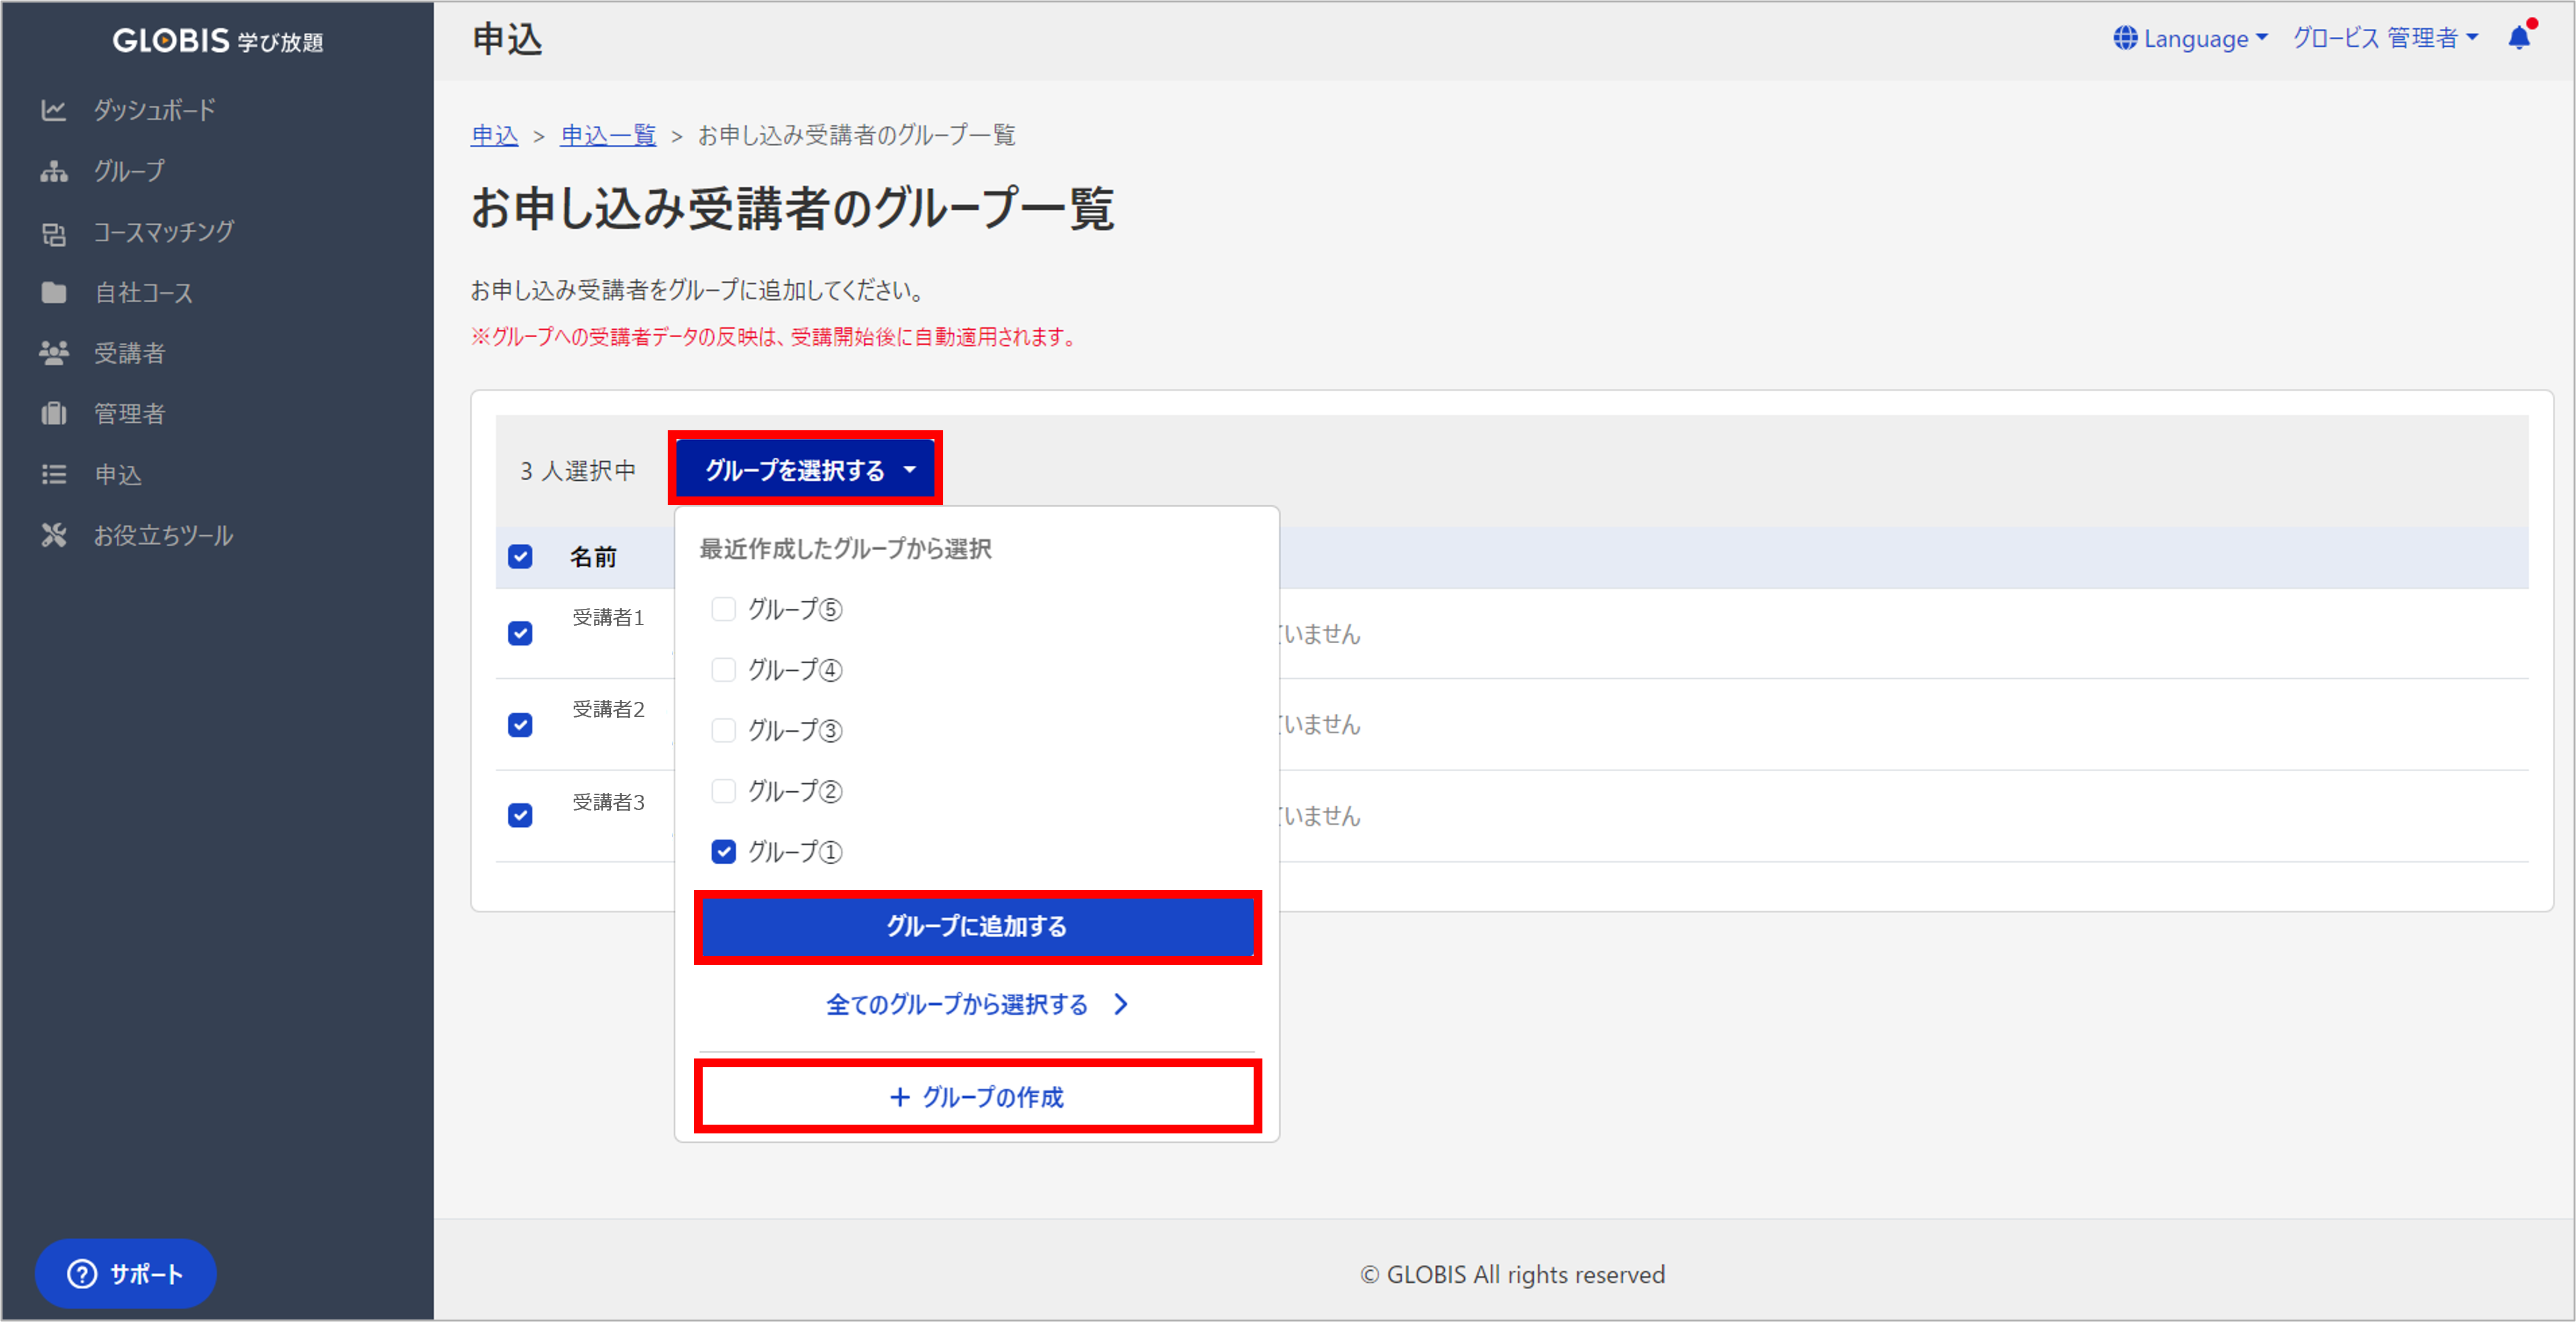
Task: Open 管理者 in the sidebar
Action: pos(129,414)
